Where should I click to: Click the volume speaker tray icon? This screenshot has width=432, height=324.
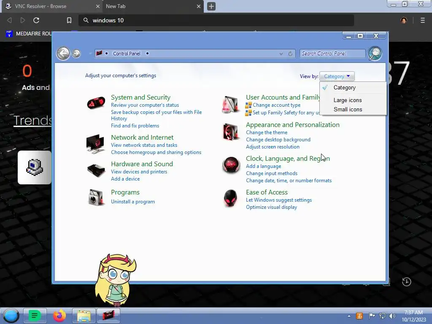(x=392, y=316)
